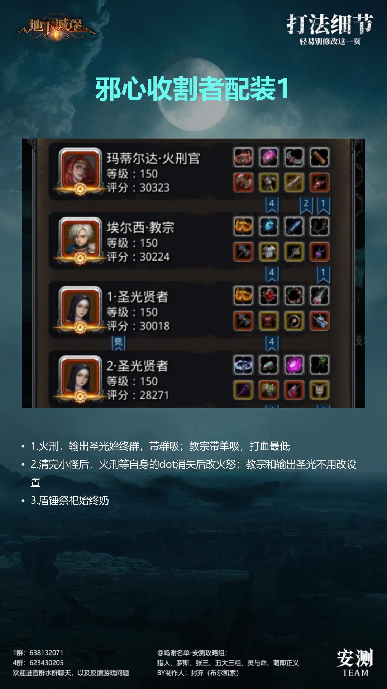Select the green staff icon for 2·圣光贤者
The width and height of the screenshot is (387, 689).
click(319, 365)
